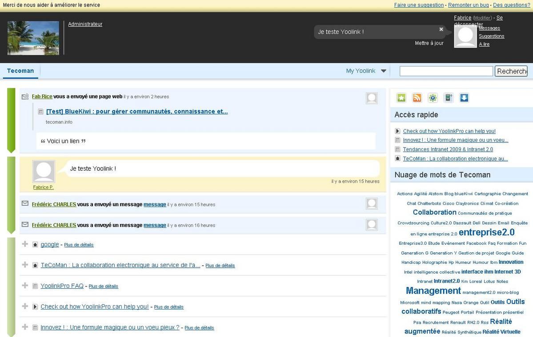Click avatar on the 15 hours message row
This screenshot has width=533, height=337.
pyautogui.click(x=372, y=204)
